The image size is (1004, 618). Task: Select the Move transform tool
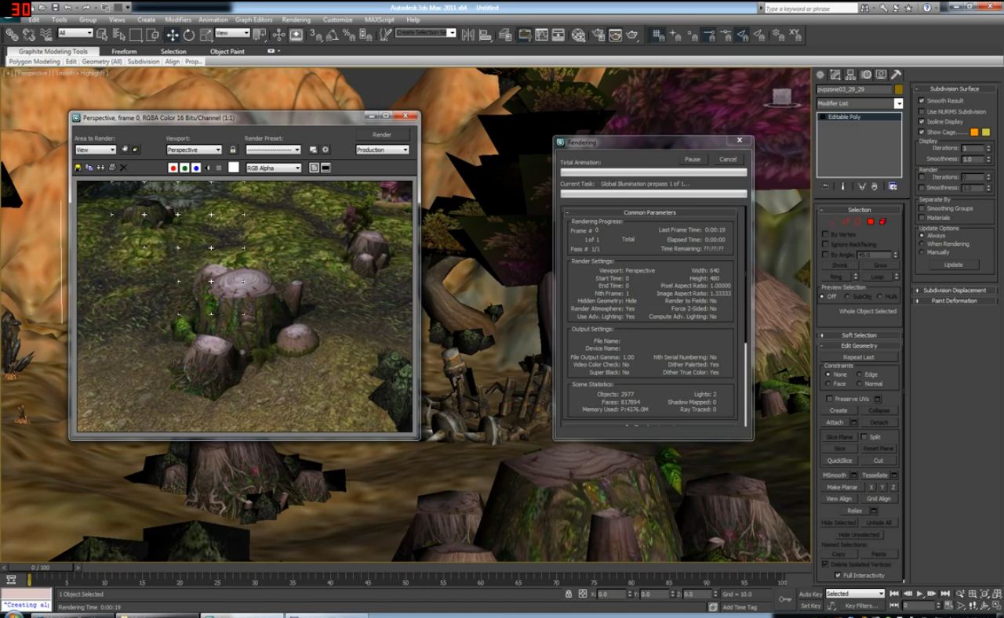point(172,35)
